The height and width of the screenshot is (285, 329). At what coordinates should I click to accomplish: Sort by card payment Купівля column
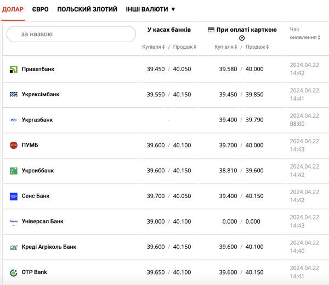click(x=226, y=47)
